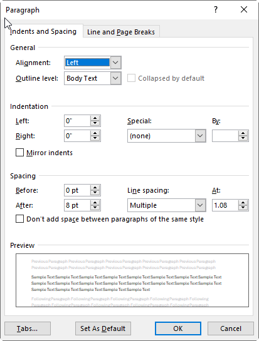Click the Help question mark icon

(x=216, y=9)
